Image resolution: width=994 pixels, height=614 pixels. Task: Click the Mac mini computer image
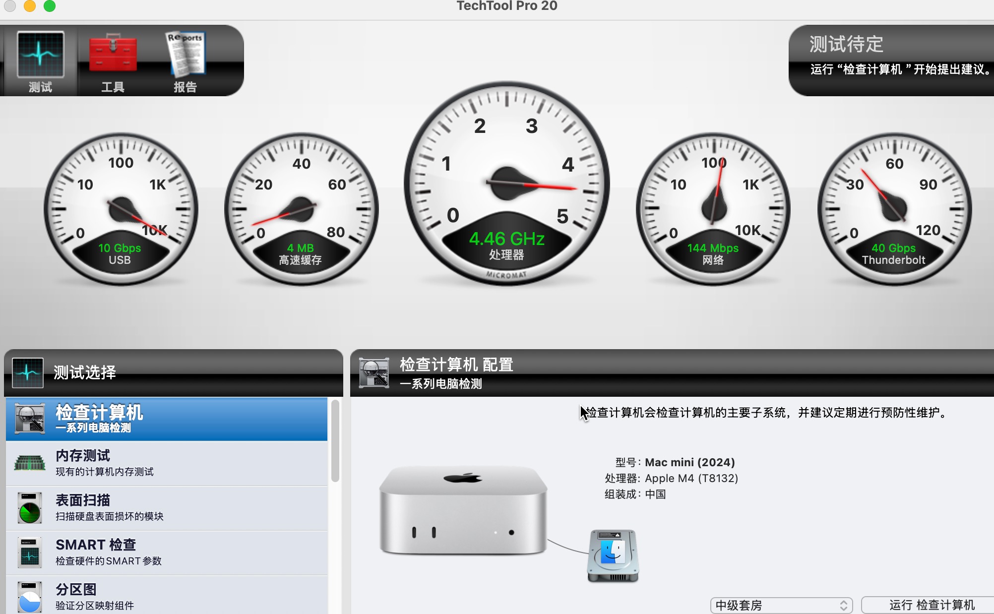point(463,510)
